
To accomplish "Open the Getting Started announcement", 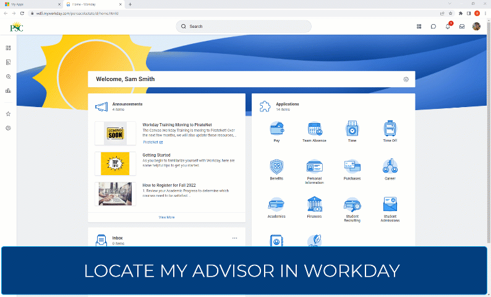I will tap(156, 155).
